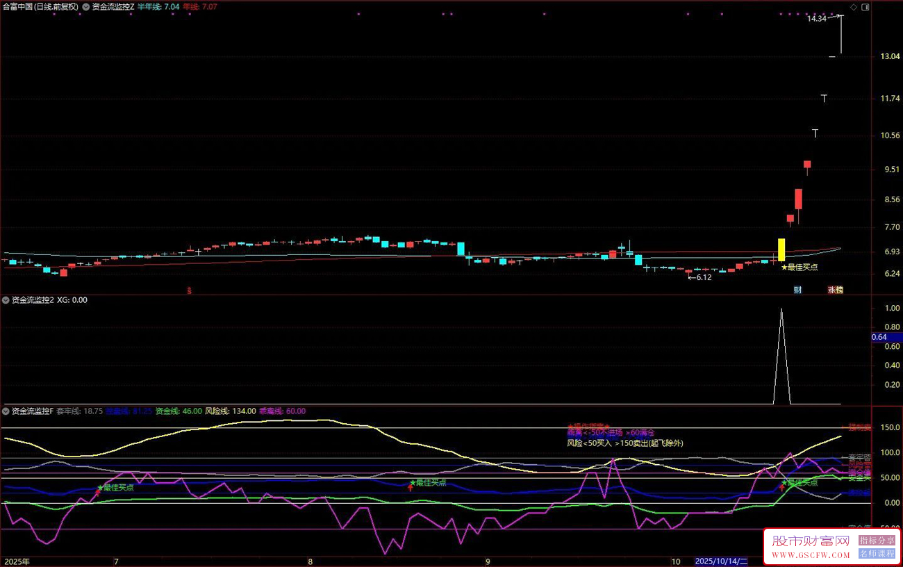This screenshot has width=903, height=567.
Task: Select the yellow highlighted candlestick
Action: pos(781,249)
